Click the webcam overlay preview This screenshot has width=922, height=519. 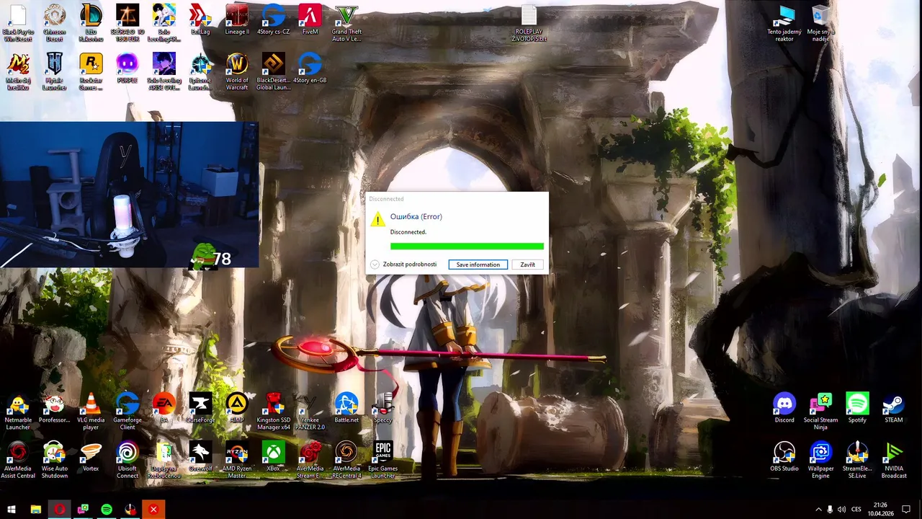click(x=129, y=195)
